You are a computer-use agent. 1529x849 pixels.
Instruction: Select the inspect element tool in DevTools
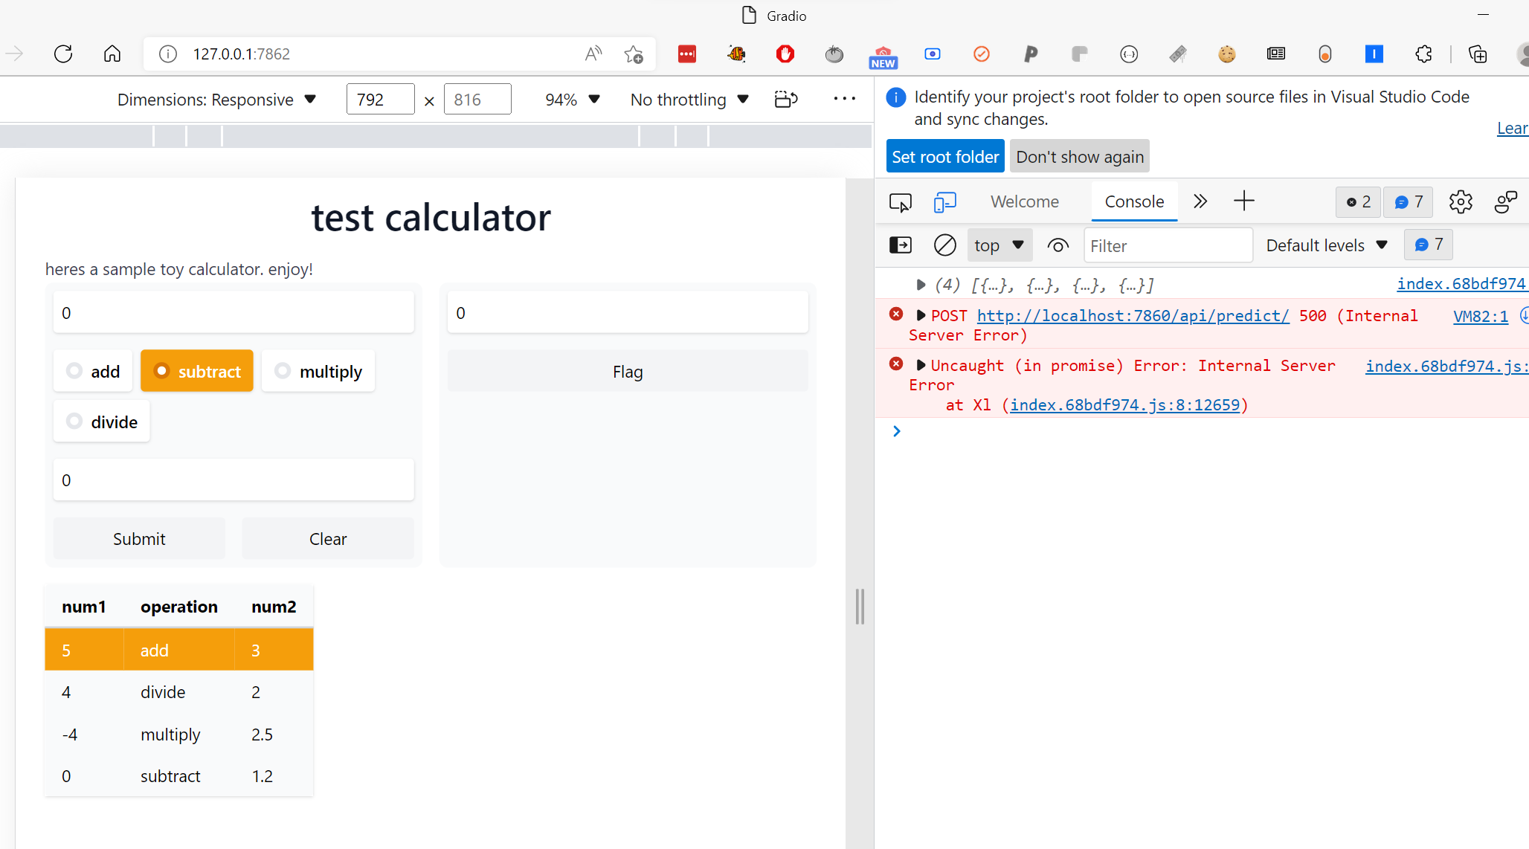pos(900,201)
